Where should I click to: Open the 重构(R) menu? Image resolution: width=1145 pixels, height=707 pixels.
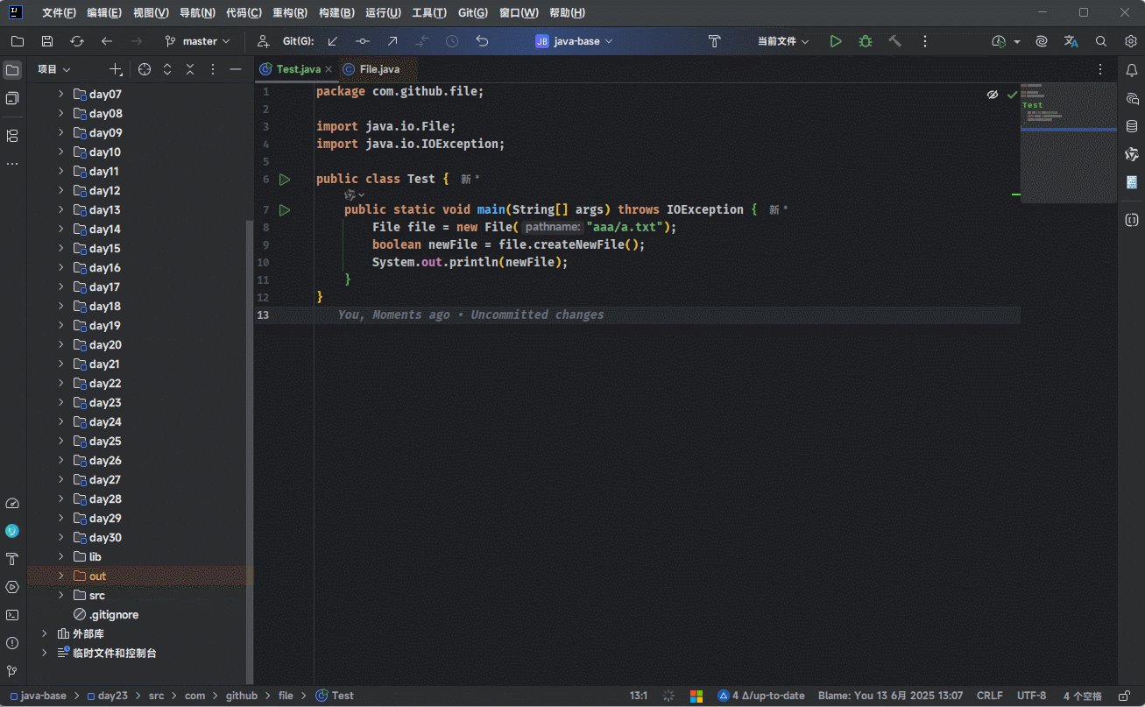[x=290, y=13]
